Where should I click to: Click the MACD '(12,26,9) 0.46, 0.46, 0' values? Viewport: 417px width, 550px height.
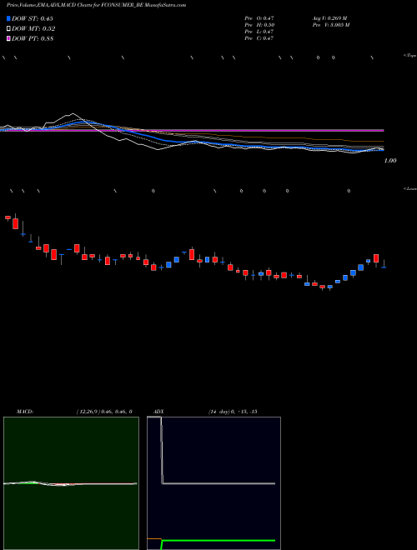pyautogui.click(x=104, y=412)
